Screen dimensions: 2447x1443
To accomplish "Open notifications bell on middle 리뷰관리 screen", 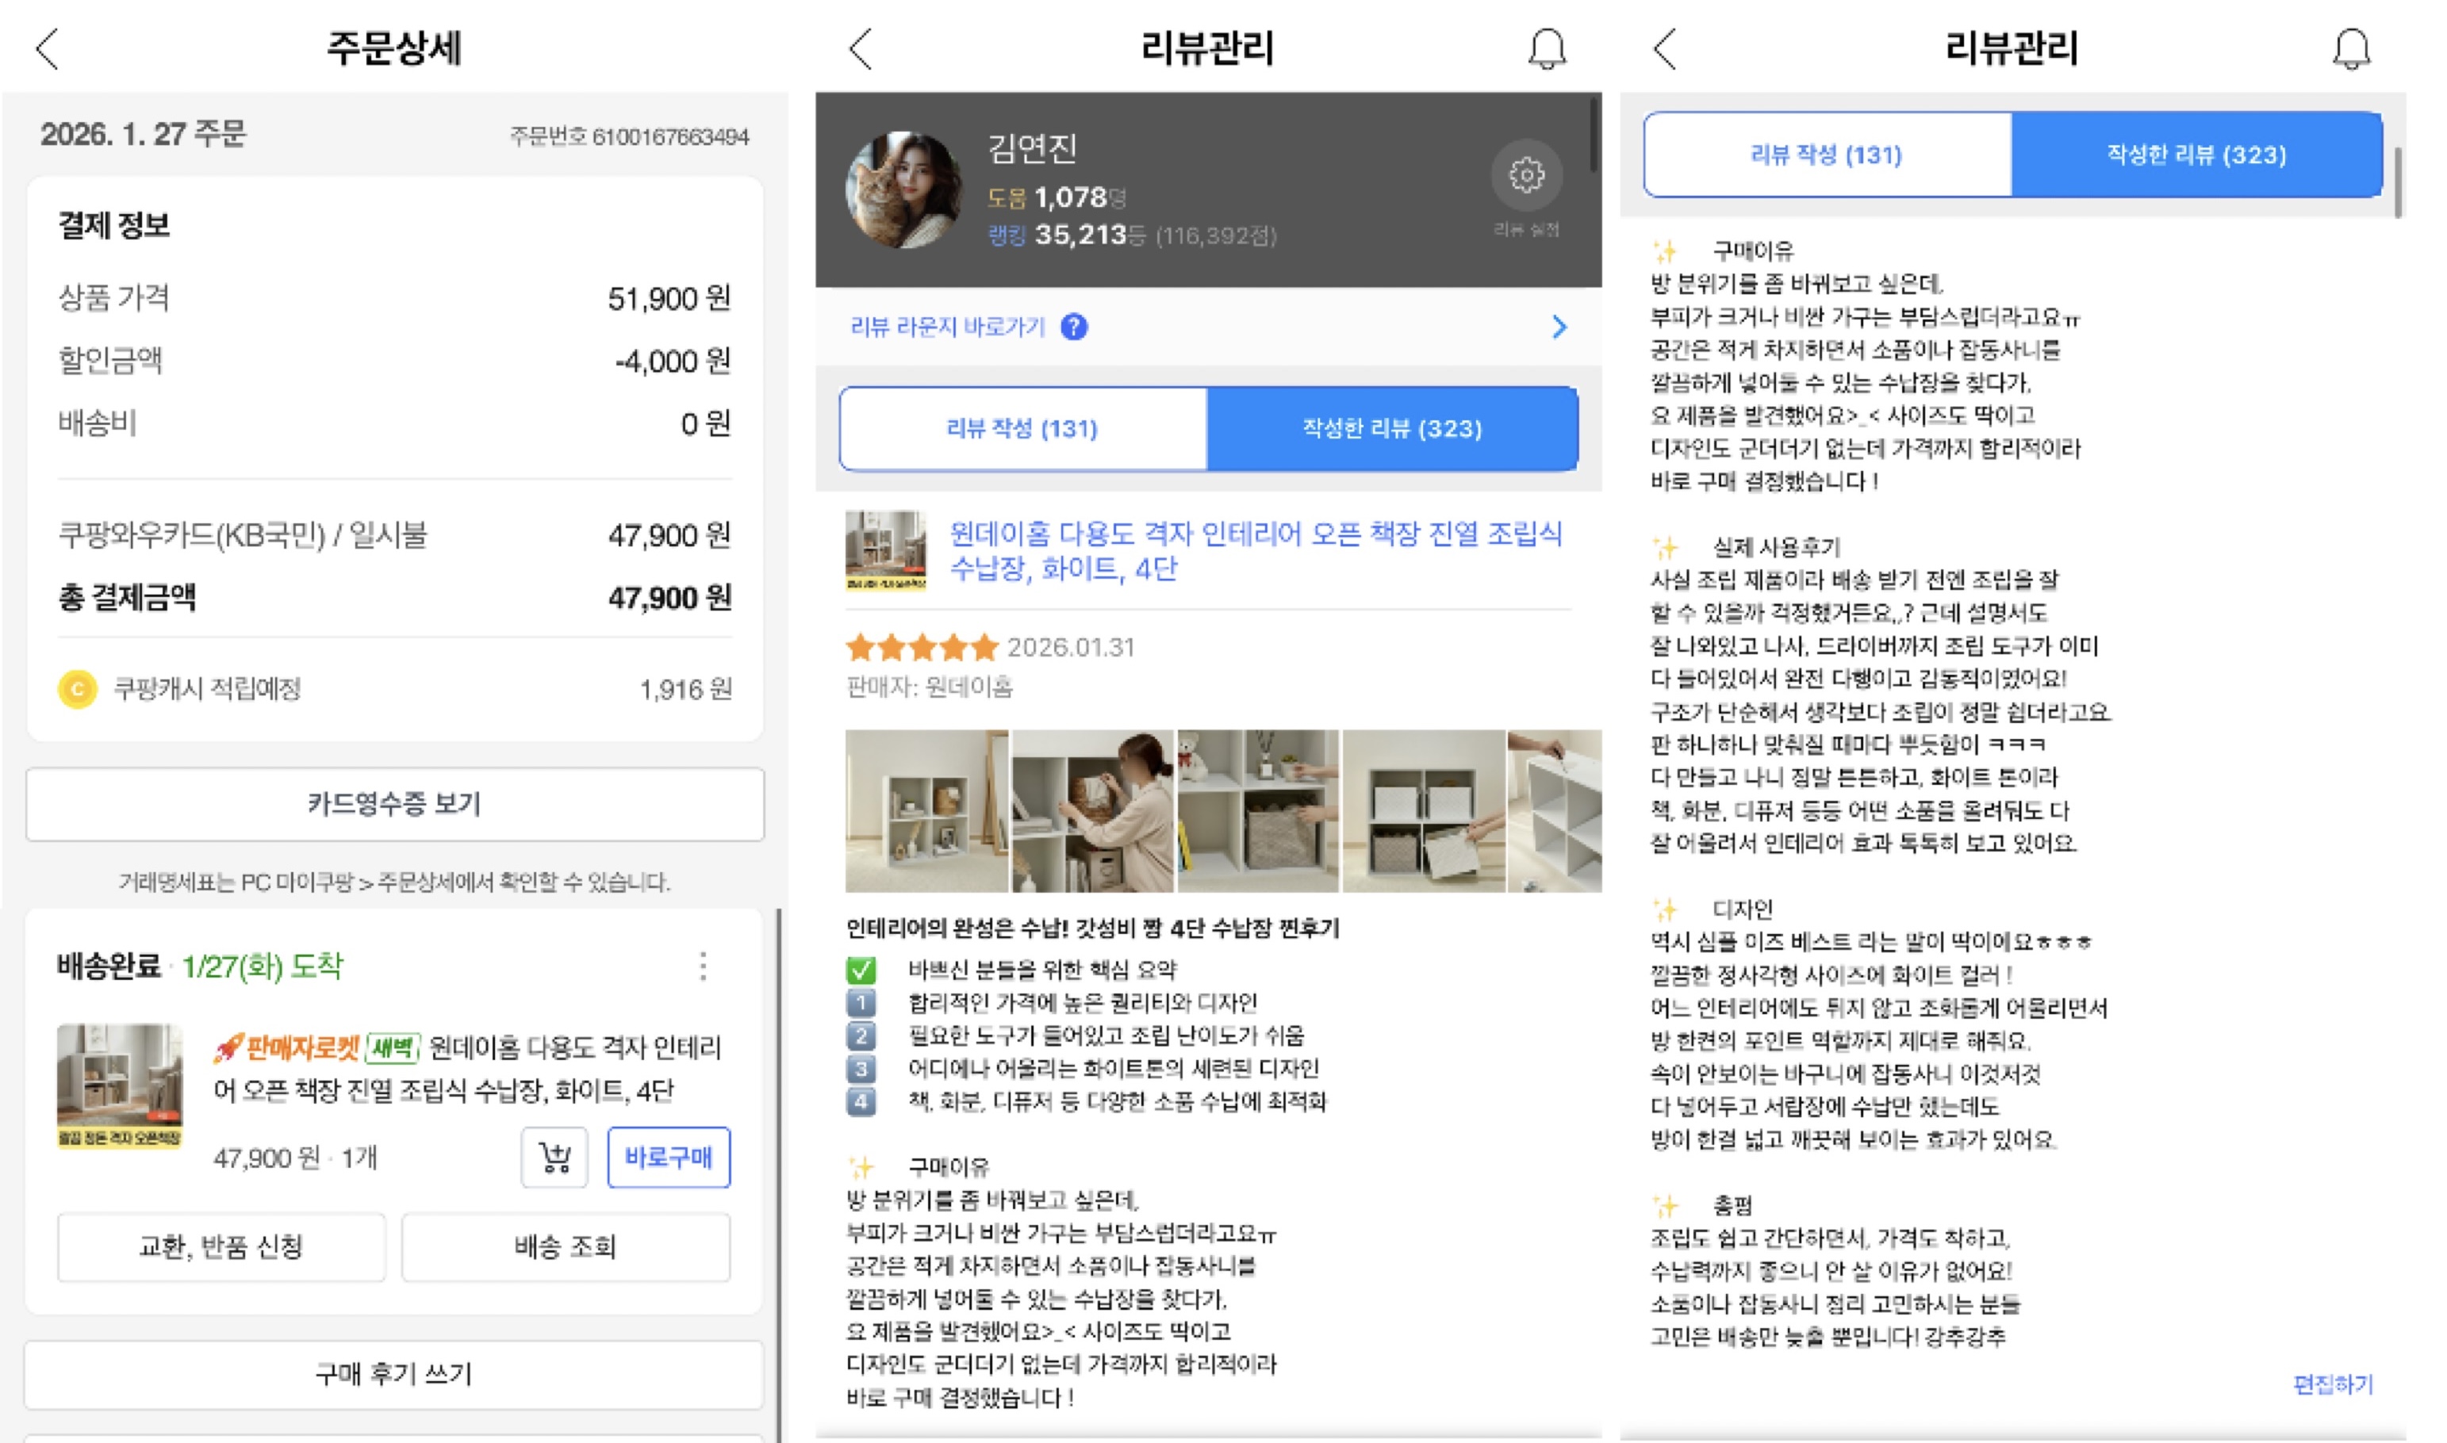I will click(1547, 48).
